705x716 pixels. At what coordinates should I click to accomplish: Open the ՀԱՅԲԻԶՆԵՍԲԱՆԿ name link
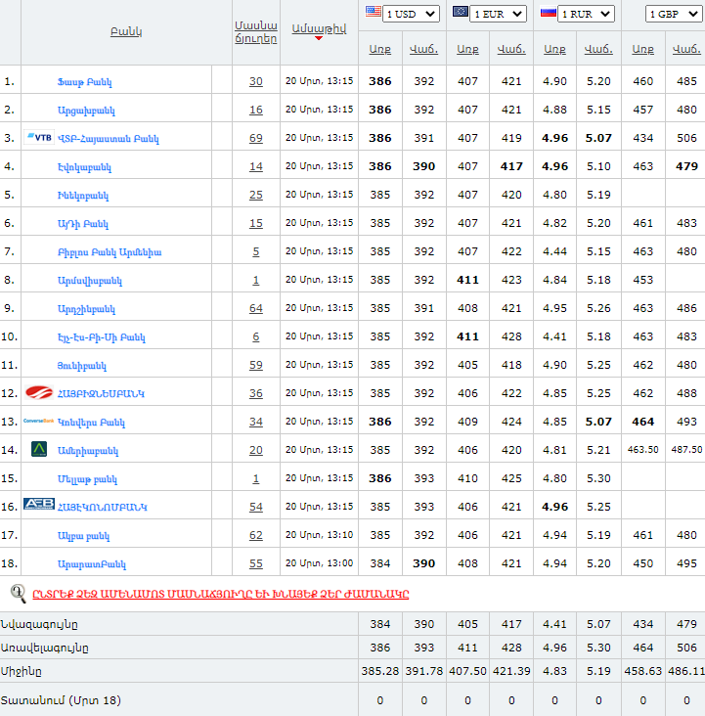click(101, 393)
